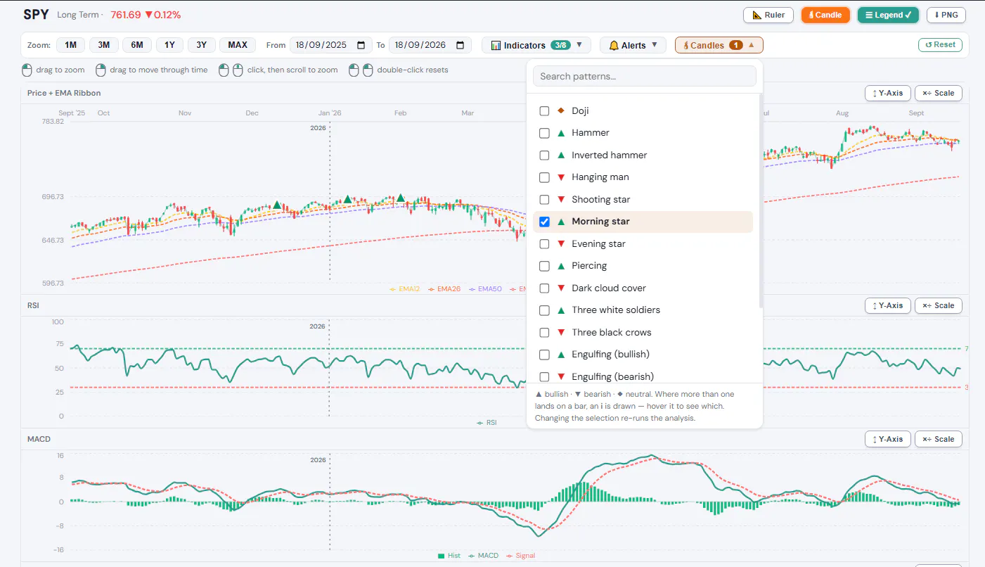Open the Alerts dropdown
This screenshot has height=567, width=985.
(x=633, y=45)
